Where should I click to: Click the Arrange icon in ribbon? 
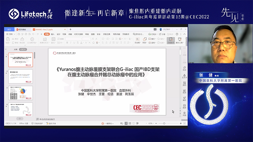[x=149, y=43]
